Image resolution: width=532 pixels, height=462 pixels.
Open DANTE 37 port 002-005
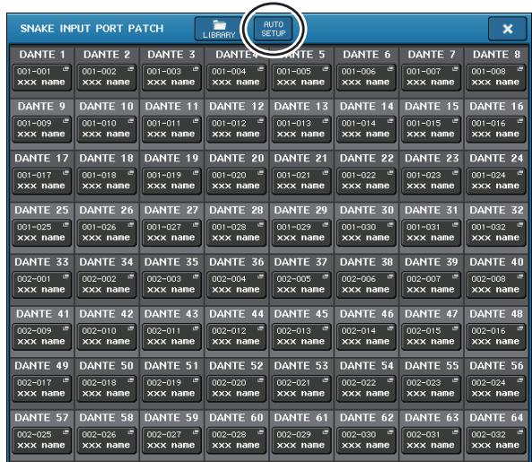point(301,285)
